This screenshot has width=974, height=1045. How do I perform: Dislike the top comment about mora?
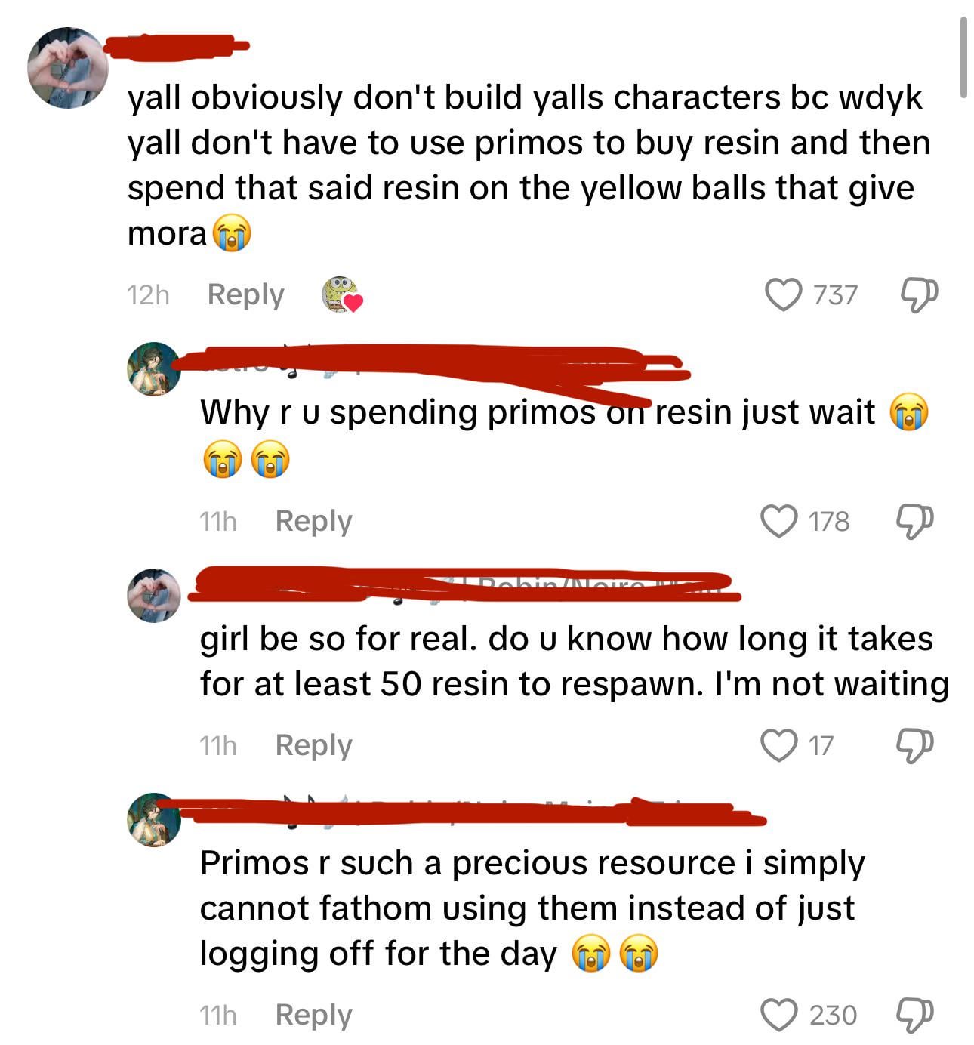coord(919,295)
